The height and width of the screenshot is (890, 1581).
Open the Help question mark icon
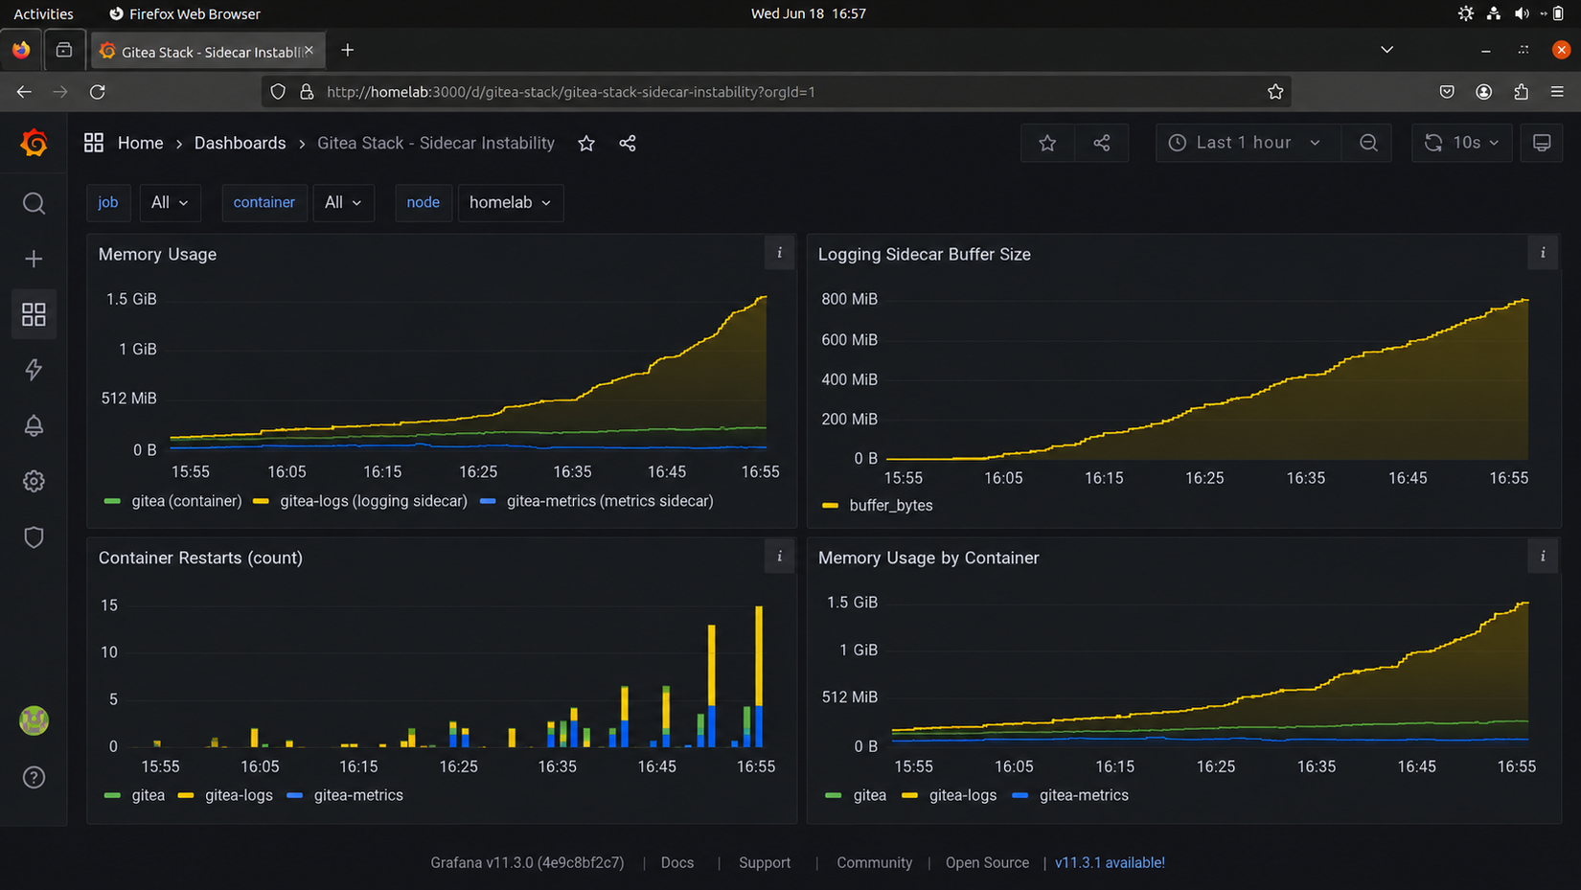coord(34,777)
